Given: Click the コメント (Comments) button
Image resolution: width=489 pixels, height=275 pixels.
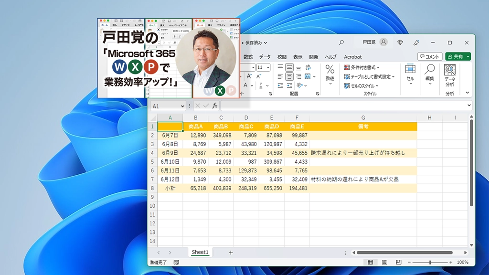Looking at the screenshot, I should [430, 56].
